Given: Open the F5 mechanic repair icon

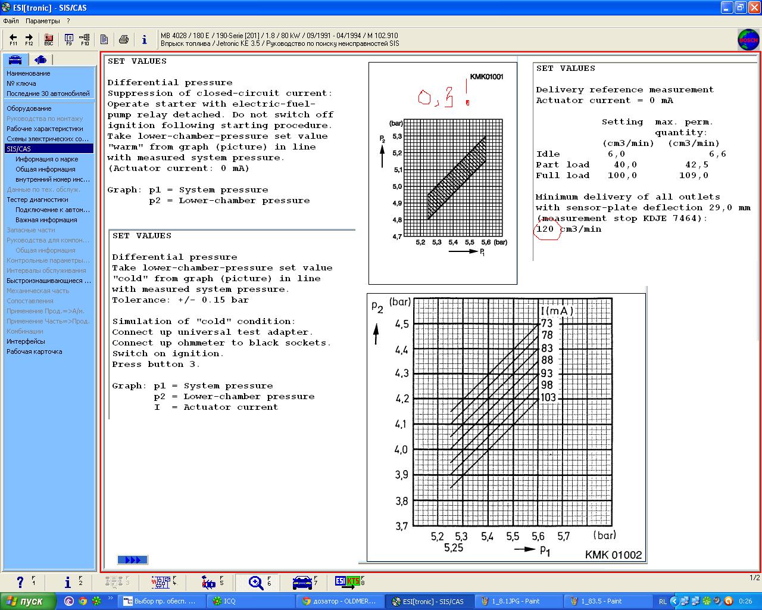Looking at the screenshot, I should [210, 582].
